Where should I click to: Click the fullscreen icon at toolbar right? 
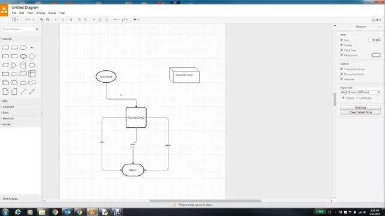point(374,20)
